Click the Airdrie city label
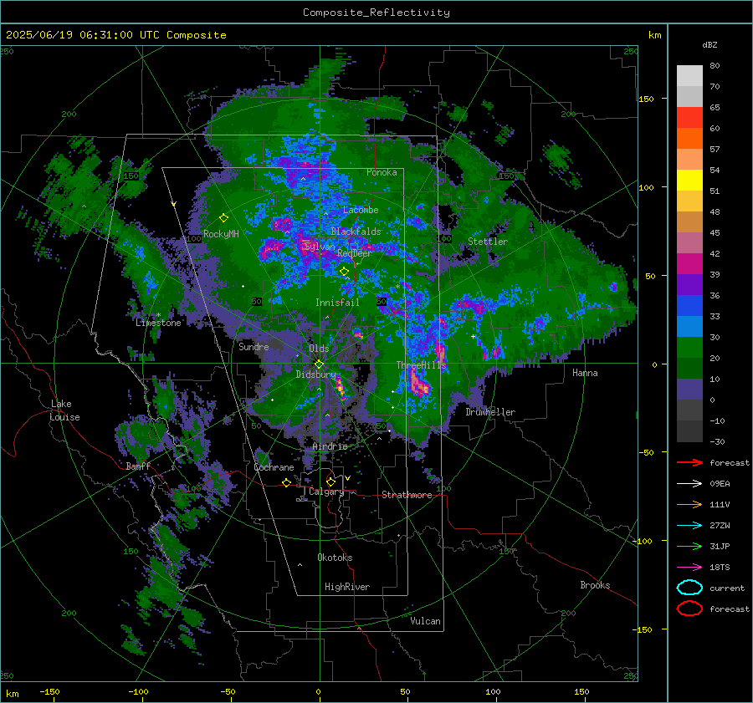The width and height of the screenshot is (753, 703). [330, 446]
